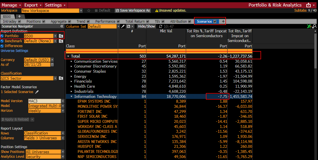Open the Horizon dropdown set to Weekly

point(63,111)
